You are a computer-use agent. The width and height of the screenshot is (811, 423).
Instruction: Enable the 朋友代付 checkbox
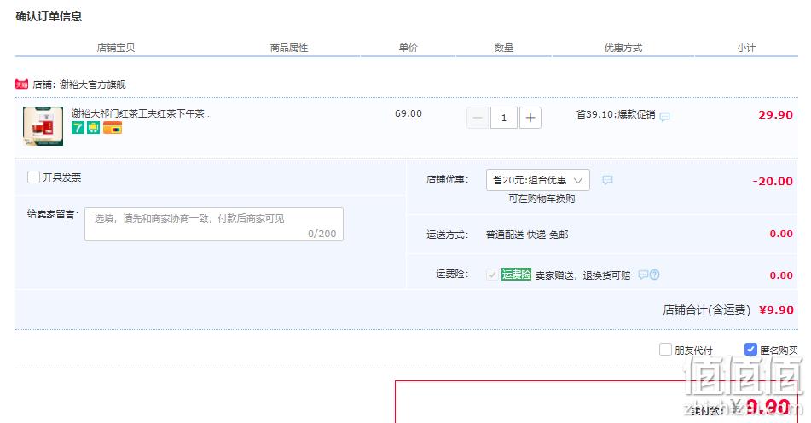tap(666, 350)
